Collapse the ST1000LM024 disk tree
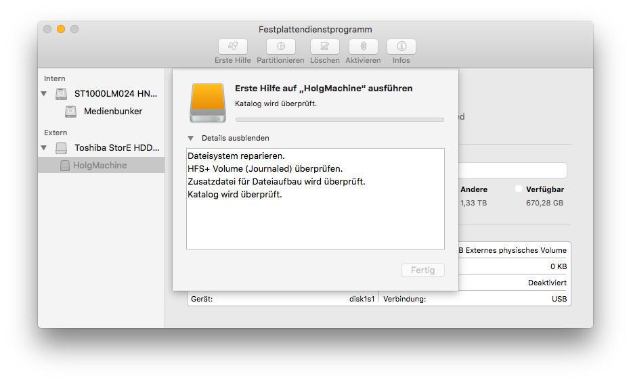 [44, 94]
